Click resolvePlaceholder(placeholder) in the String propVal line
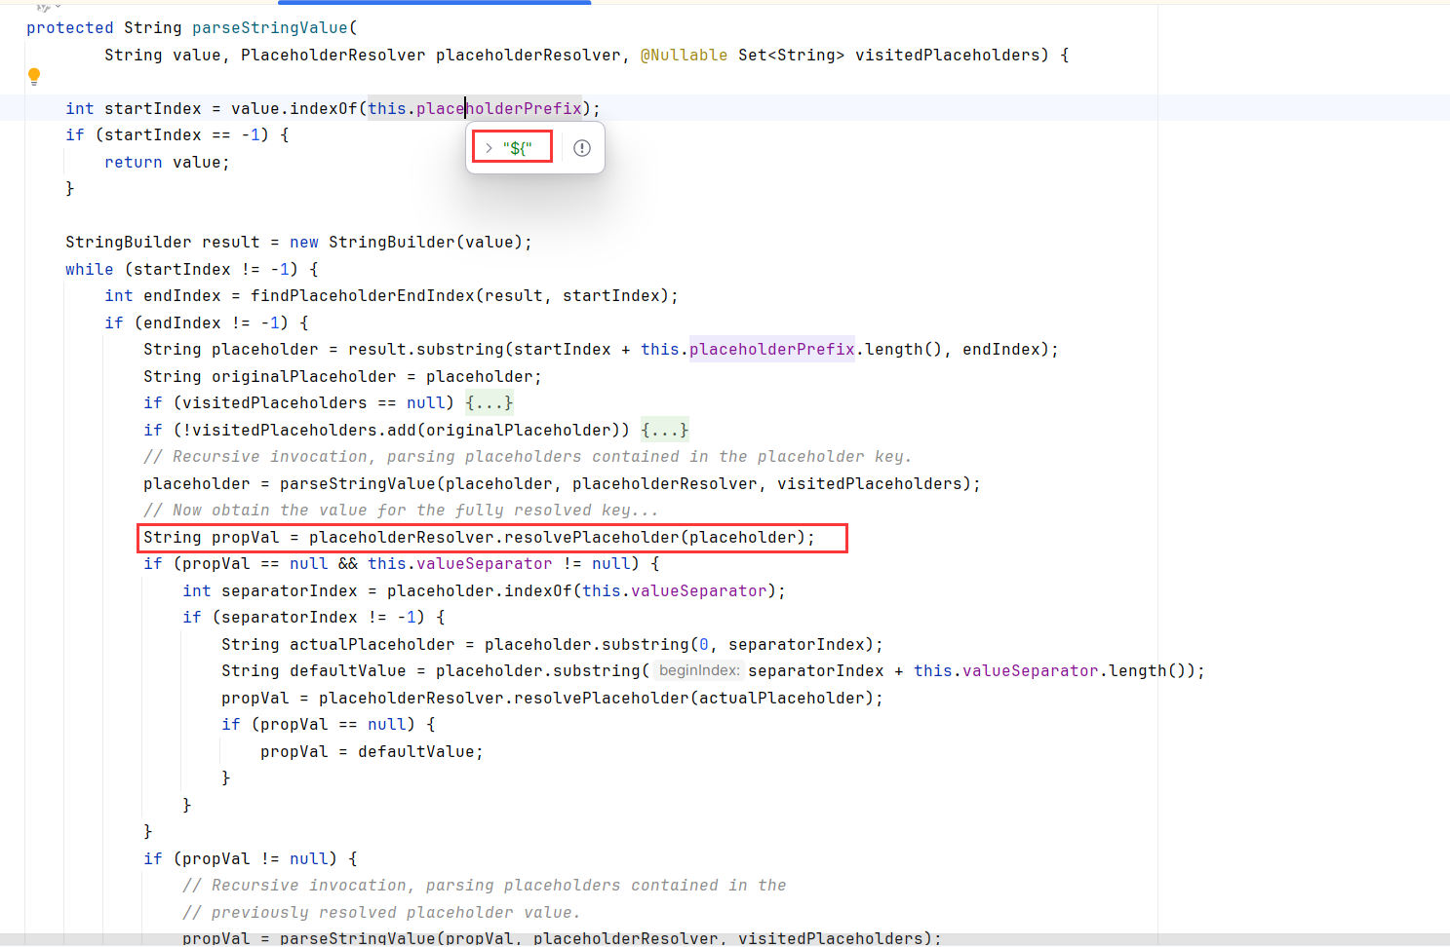Viewport: 1450px width, 947px height. point(655,537)
